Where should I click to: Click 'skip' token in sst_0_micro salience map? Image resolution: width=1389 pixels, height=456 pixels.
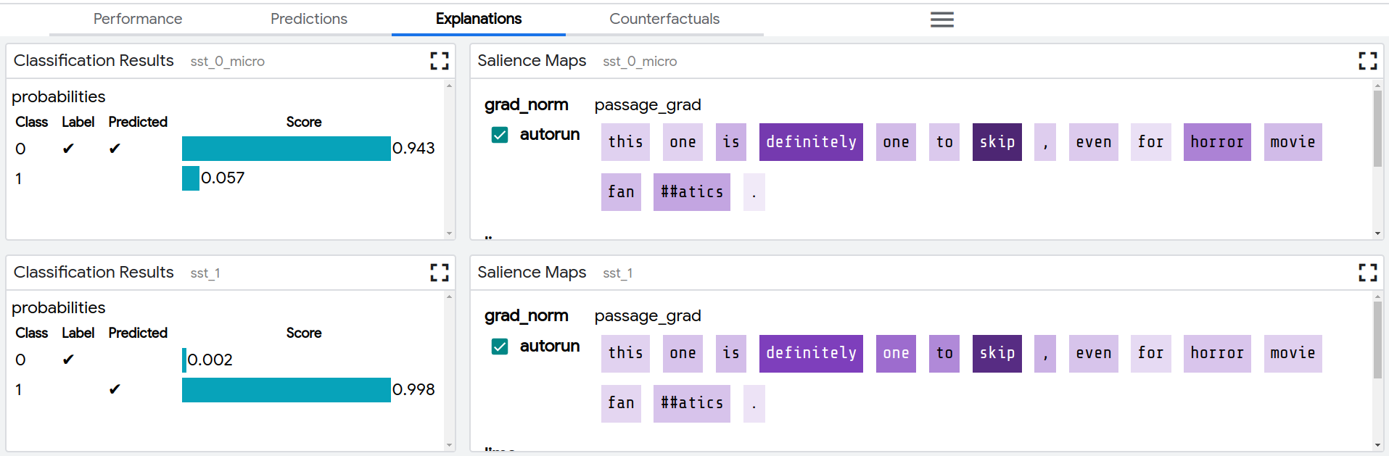(997, 142)
